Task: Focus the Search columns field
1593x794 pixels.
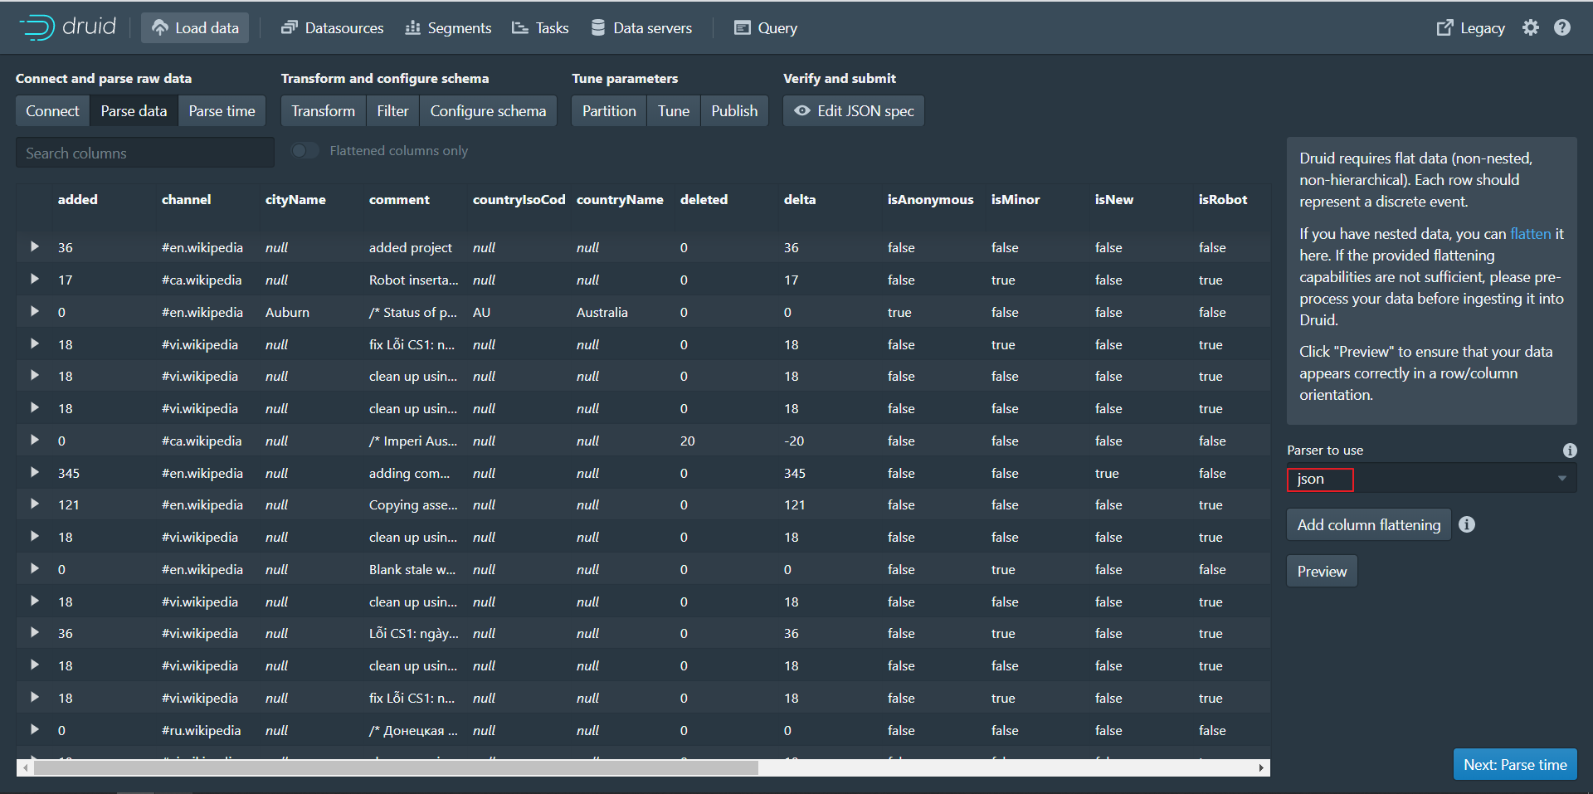Action: [145, 153]
